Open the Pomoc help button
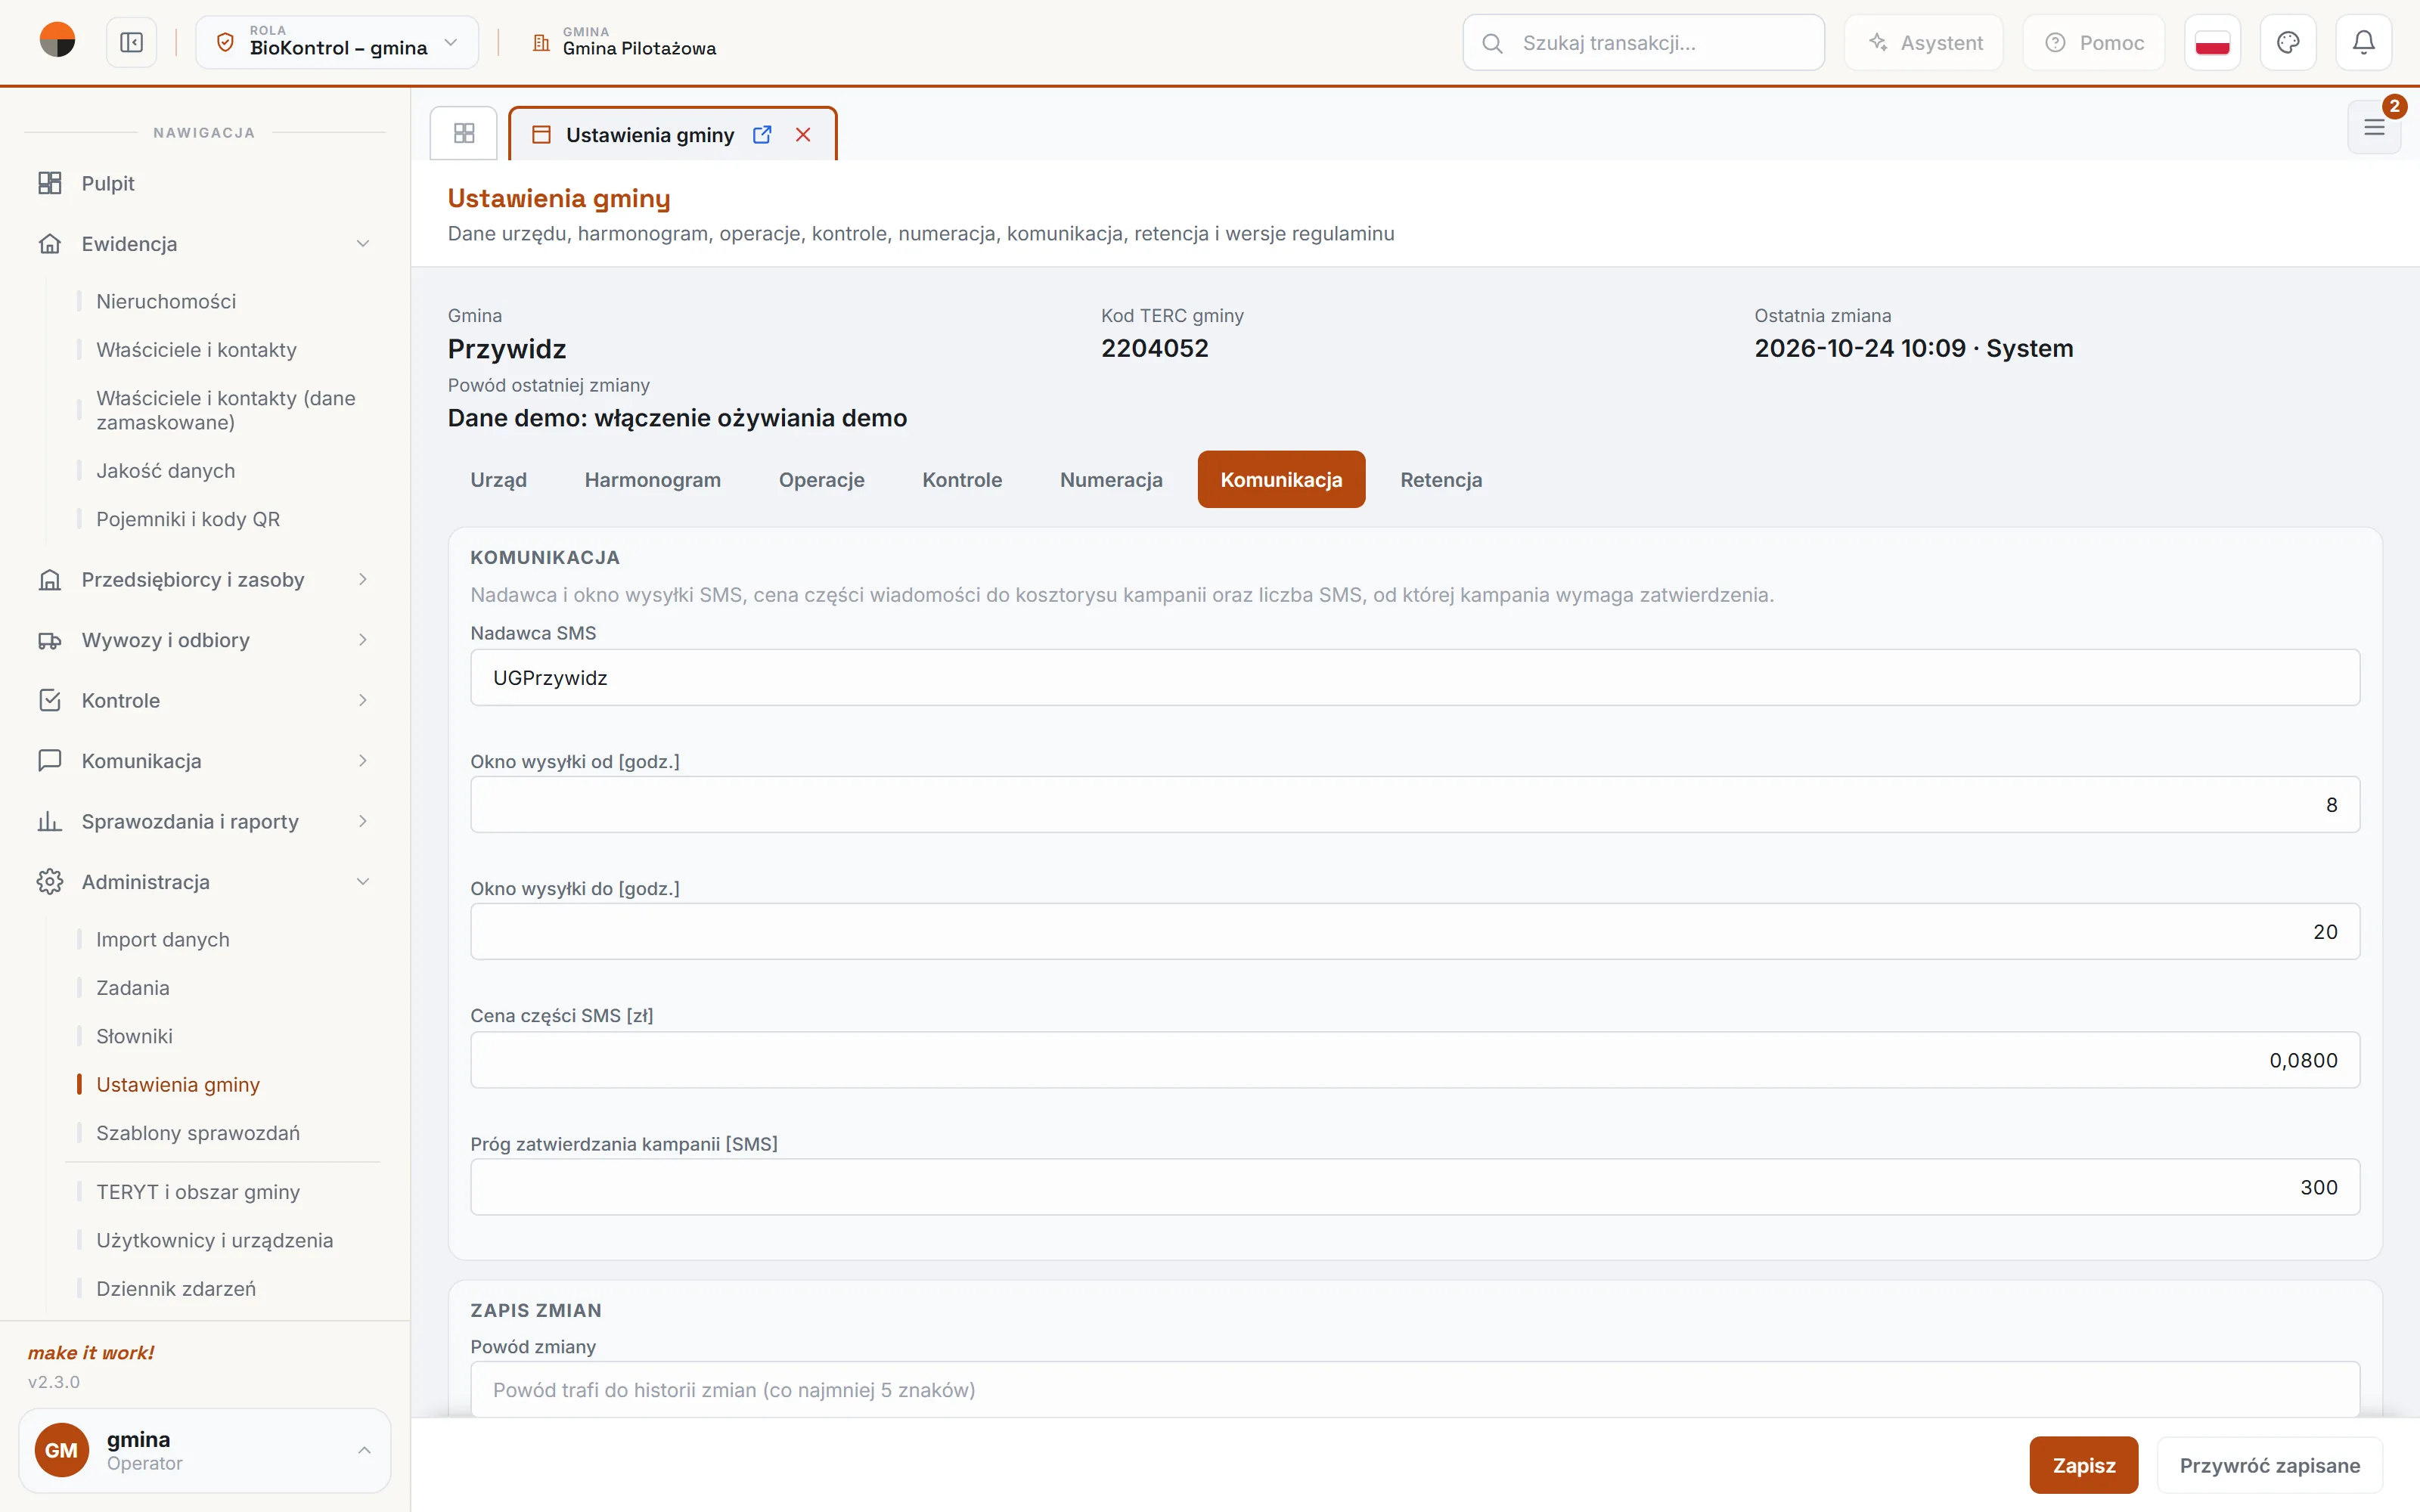This screenshot has height=1512, width=2420. [2094, 42]
